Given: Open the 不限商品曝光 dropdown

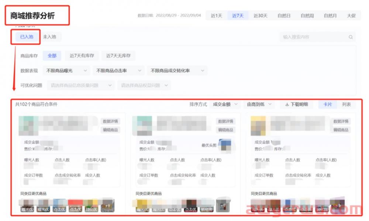Looking at the screenshot, I should click(66, 71).
